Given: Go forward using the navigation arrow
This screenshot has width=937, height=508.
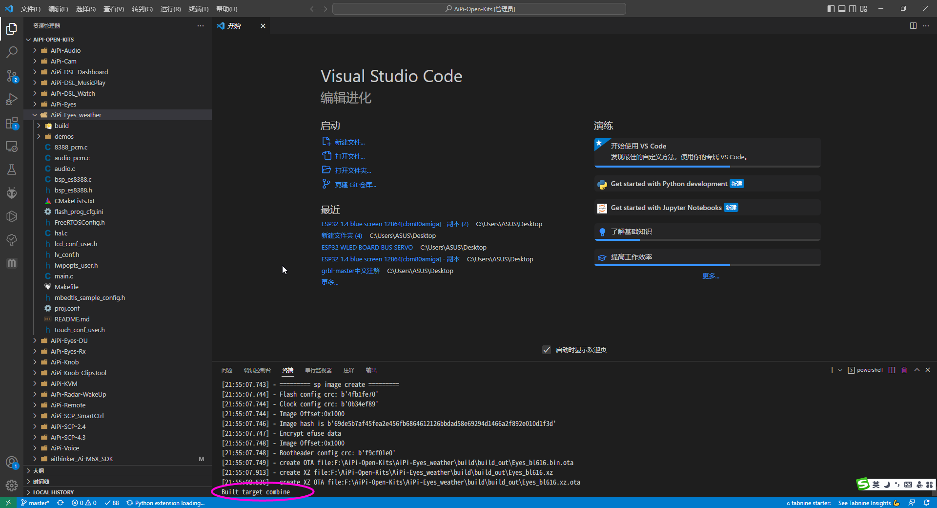Looking at the screenshot, I should [324, 9].
